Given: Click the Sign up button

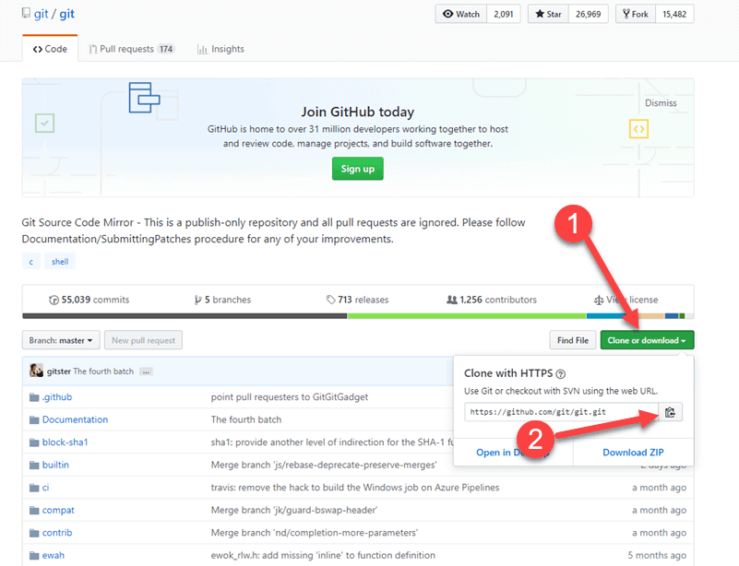Looking at the screenshot, I should pos(358,169).
